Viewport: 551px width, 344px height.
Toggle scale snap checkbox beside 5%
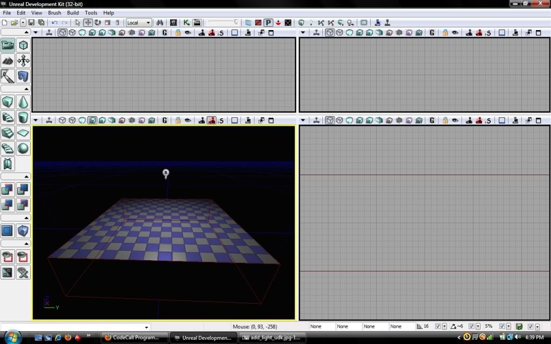(502, 326)
